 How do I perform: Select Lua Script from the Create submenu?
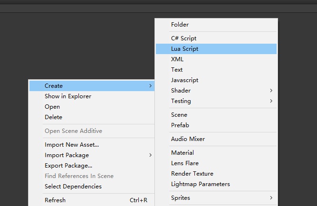pos(216,49)
